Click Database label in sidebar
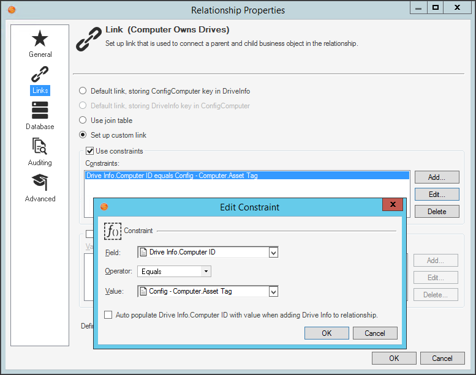The image size is (476, 375). click(40, 127)
